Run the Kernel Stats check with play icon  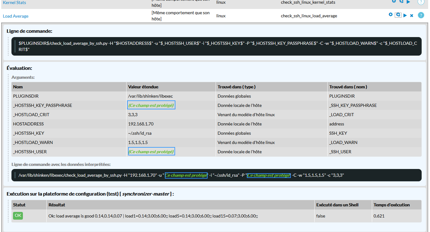408,2
